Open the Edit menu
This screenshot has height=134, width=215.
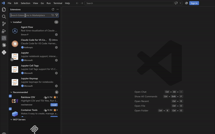[x=16, y=3]
